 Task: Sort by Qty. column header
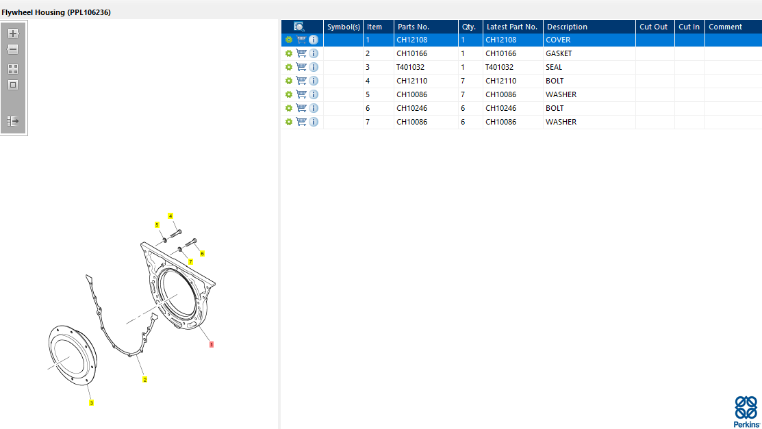point(470,27)
